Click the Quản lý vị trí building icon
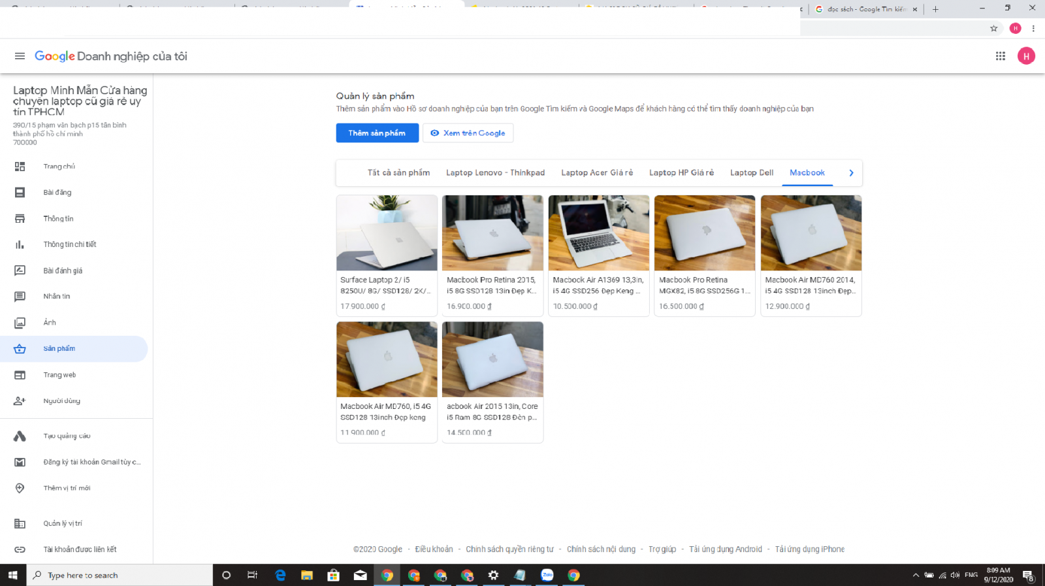The height and width of the screenshot is (586, 1045). tap(20, 523)
